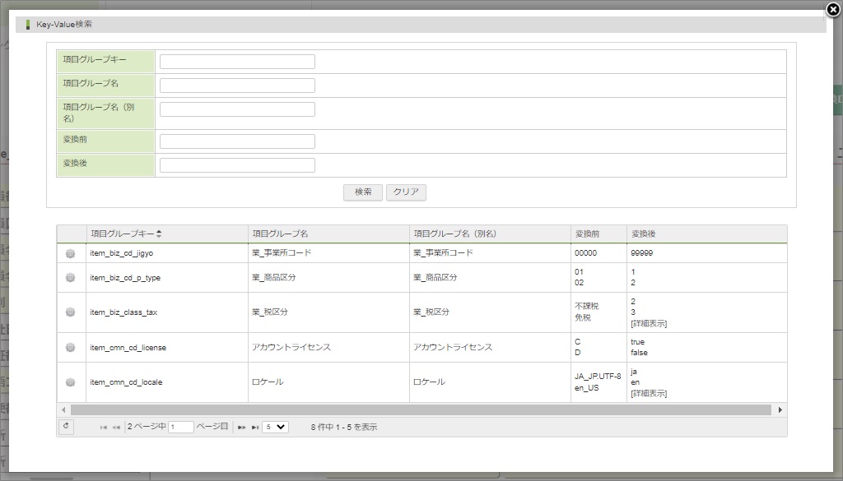Screen dimensions: 843x481
Task: Choose the gear icon for item_cmn_cd_license
Action: pyautogui.click(x=71, y=348)
